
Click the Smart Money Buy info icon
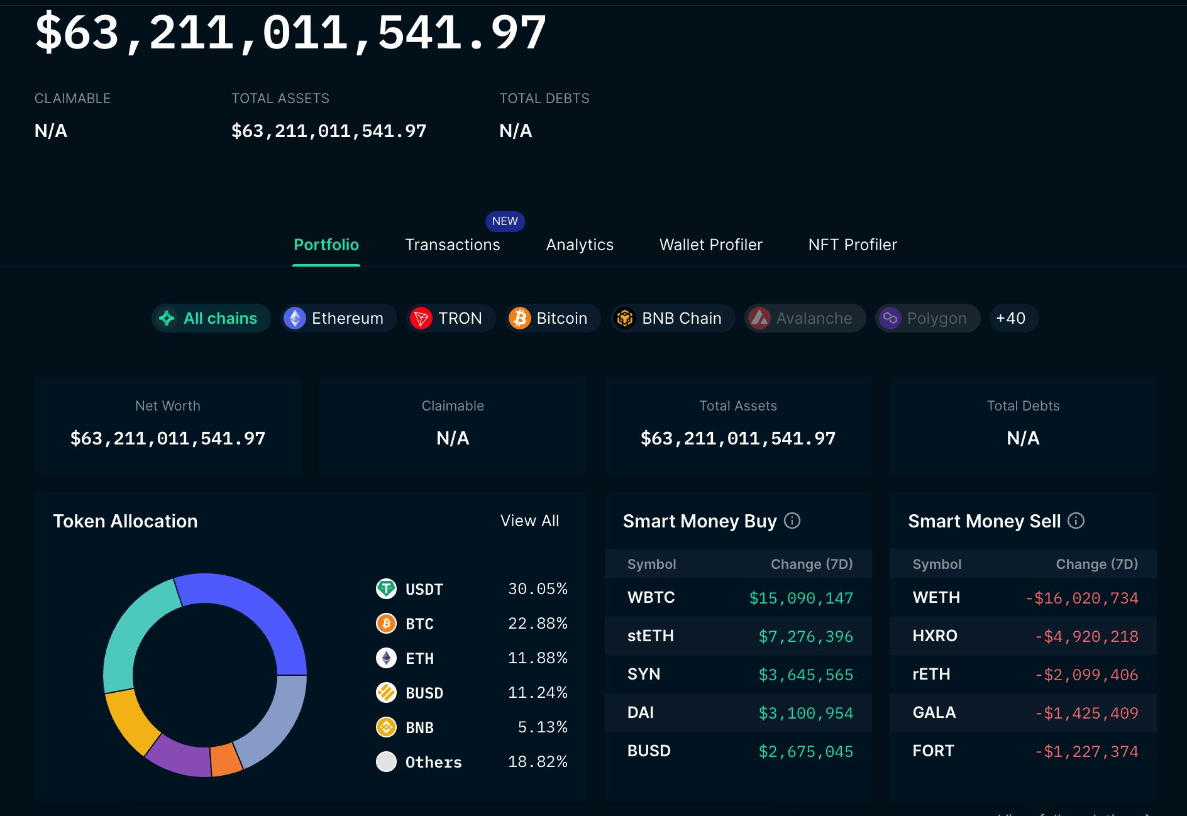792,521
